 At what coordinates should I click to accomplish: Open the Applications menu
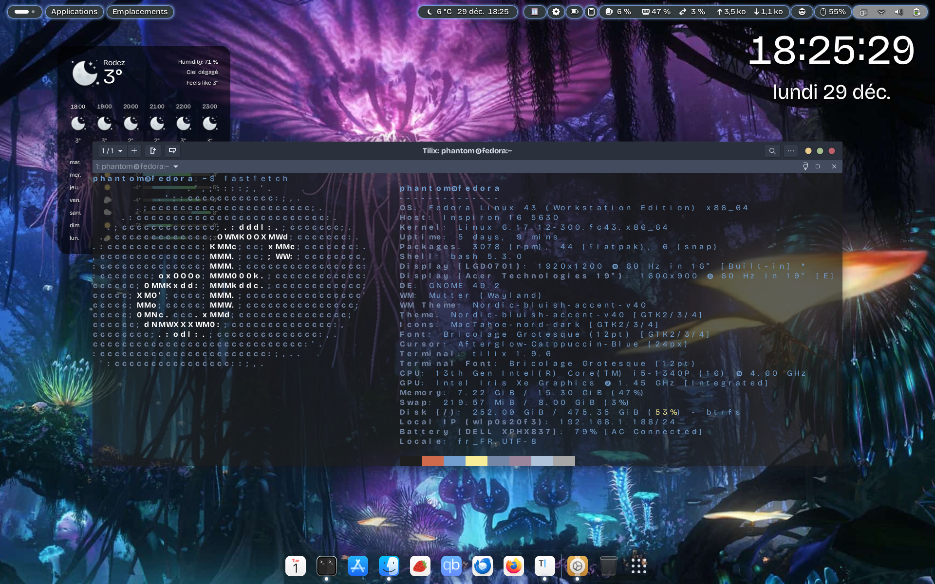74,12
